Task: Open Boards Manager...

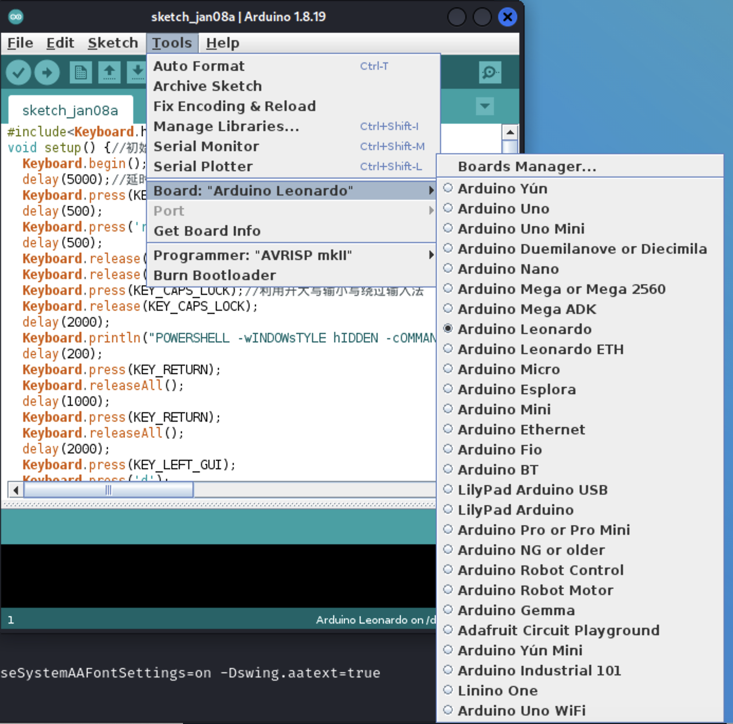Action: click(x=580, y=166)
